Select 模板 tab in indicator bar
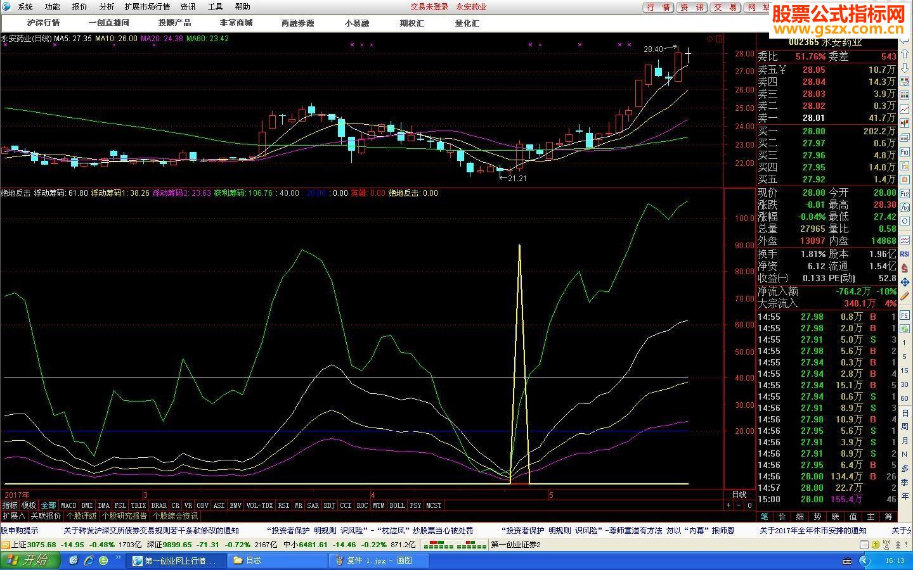The image size is (913, 570). click(x=29, y=505)
